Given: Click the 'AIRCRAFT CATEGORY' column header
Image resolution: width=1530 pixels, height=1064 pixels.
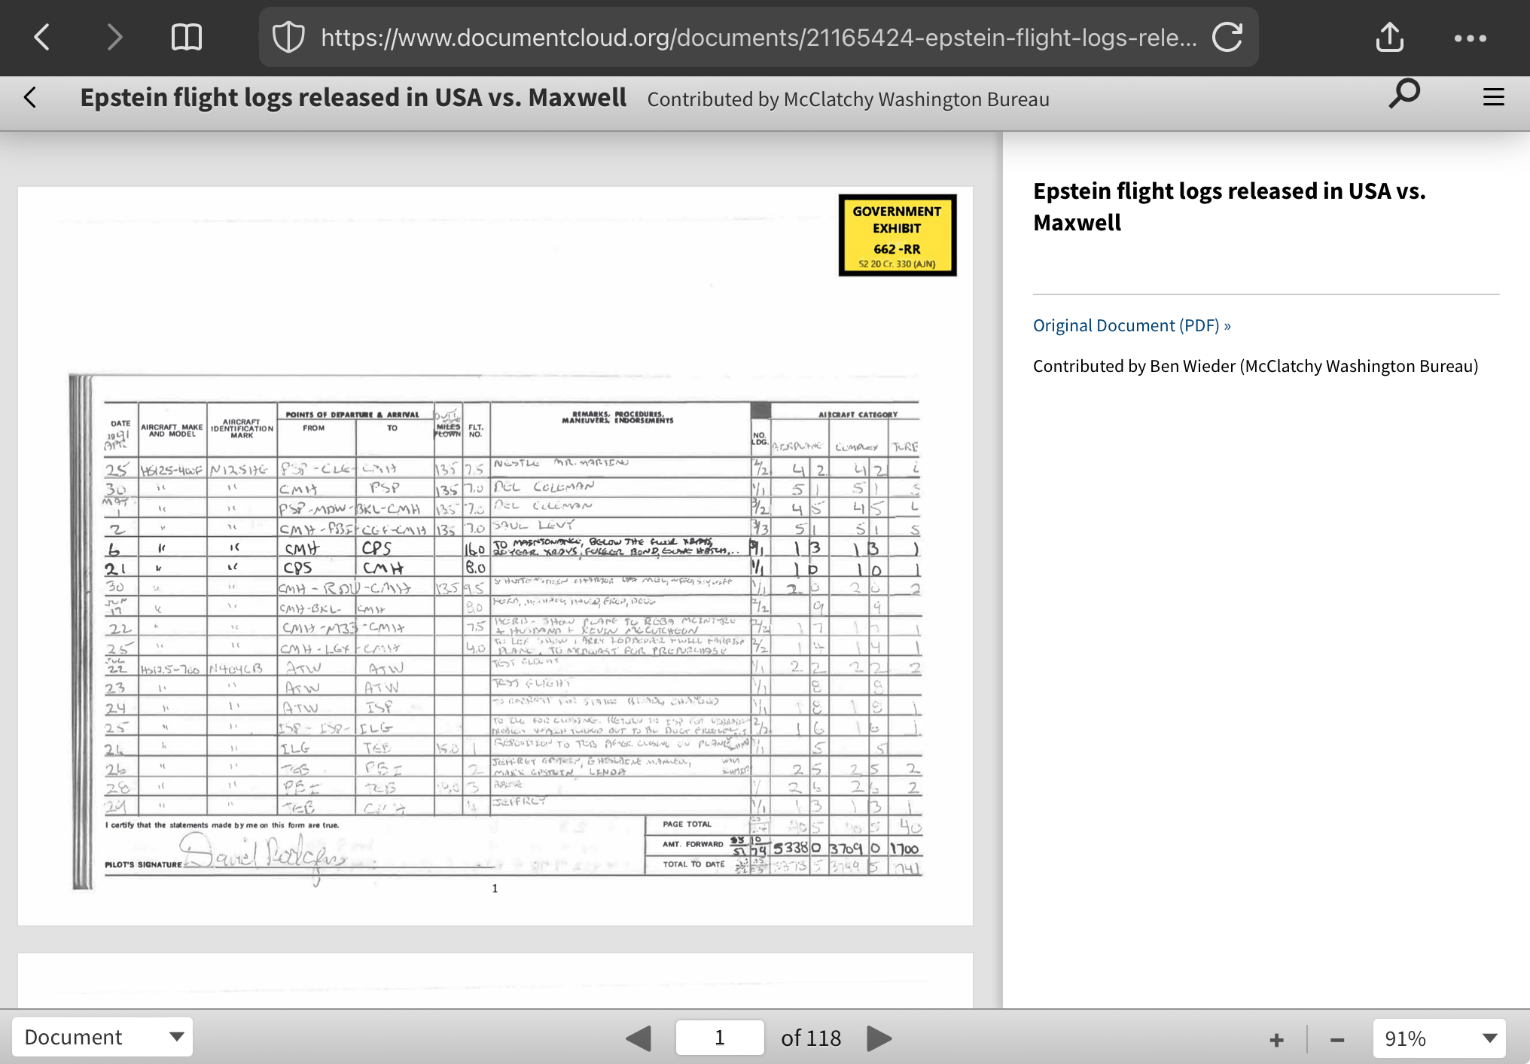Looking at the screenshot, I should pyautogui.click(x=858, y=414).
